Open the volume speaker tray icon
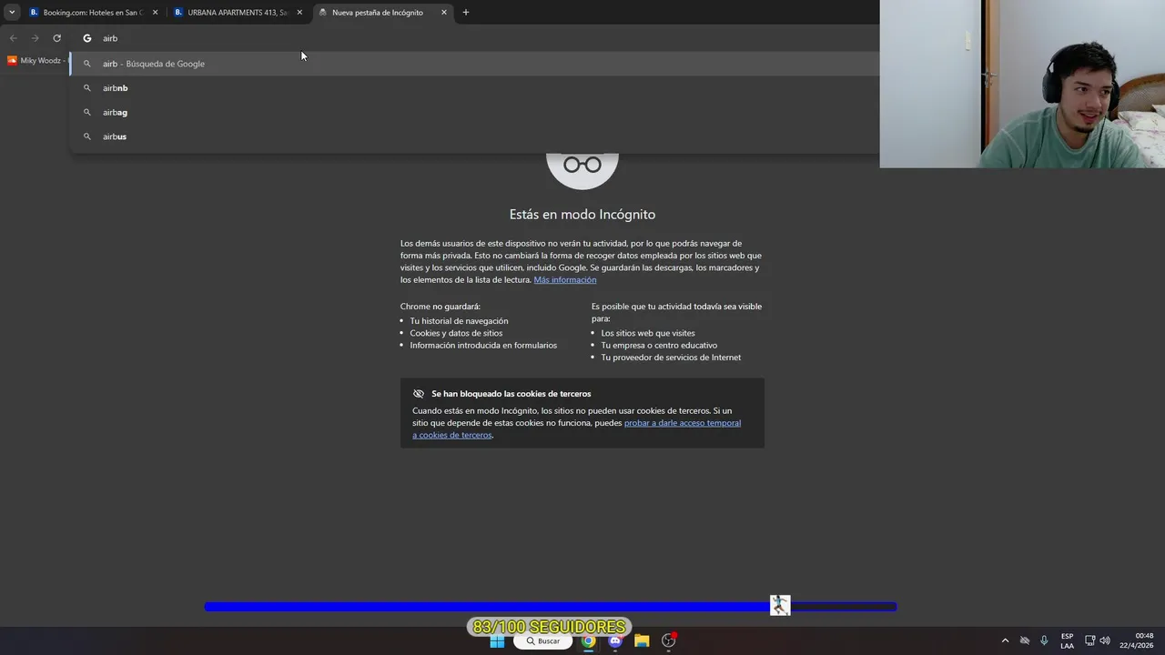The height and width of the screenshot is (655, 1165). coord(1105,641)
